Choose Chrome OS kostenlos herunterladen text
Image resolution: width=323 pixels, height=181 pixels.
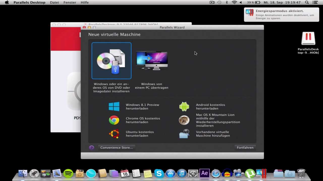143,120
